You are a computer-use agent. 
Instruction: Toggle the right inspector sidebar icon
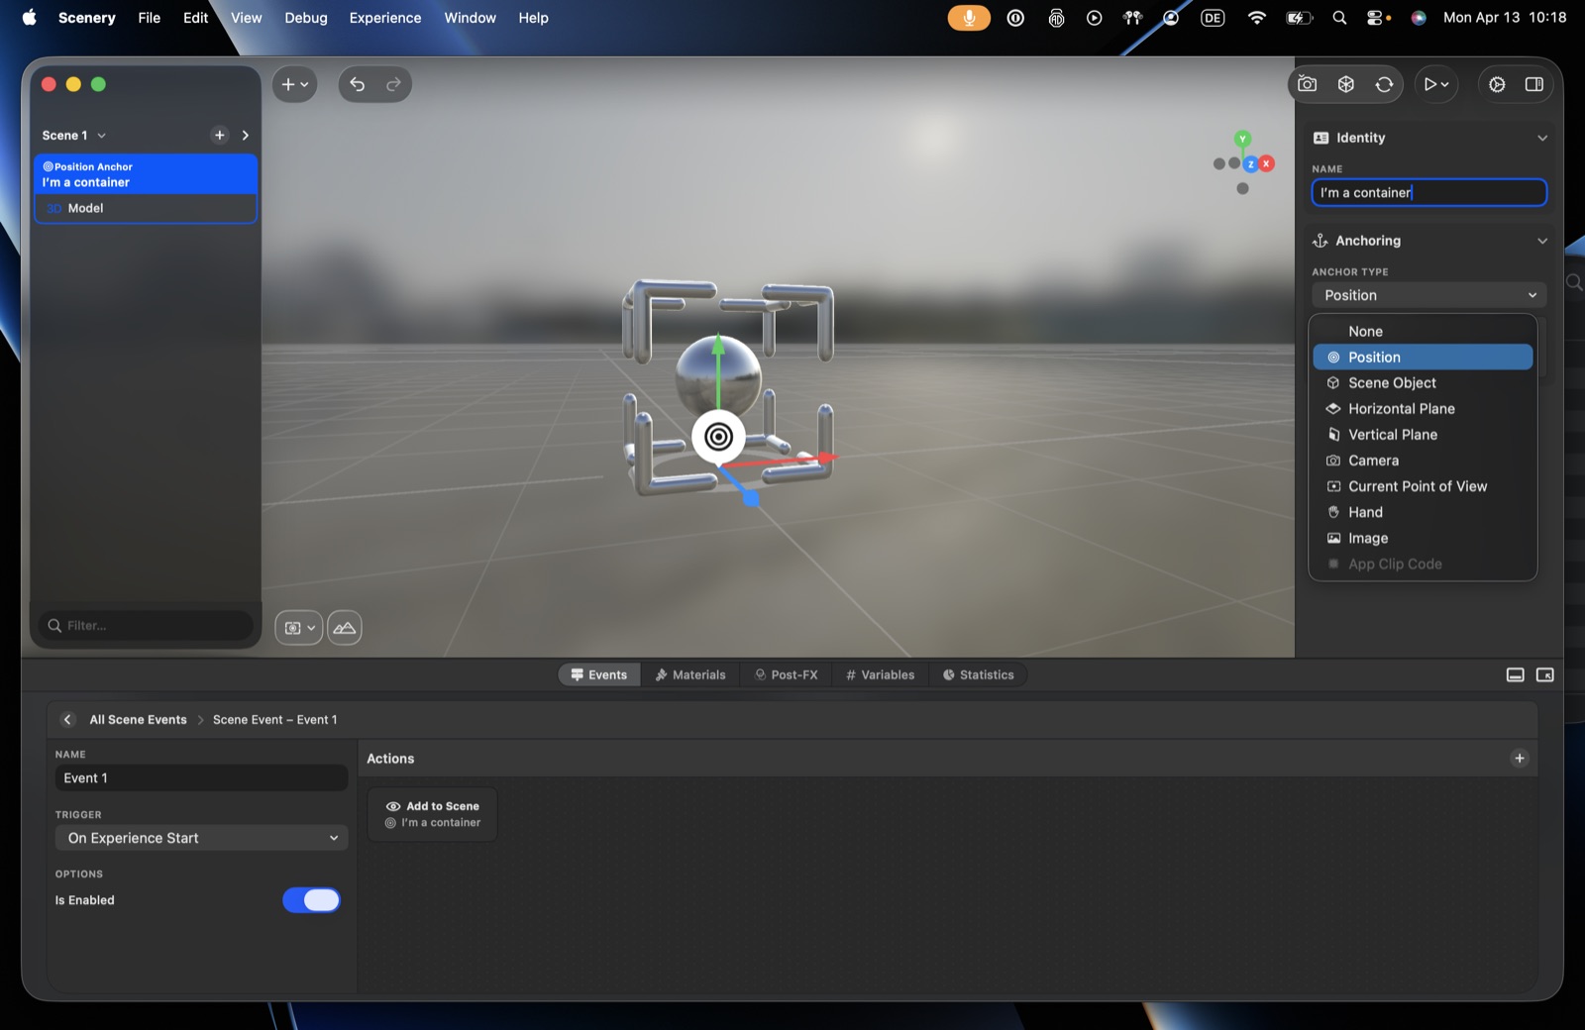coord(1534,84)
